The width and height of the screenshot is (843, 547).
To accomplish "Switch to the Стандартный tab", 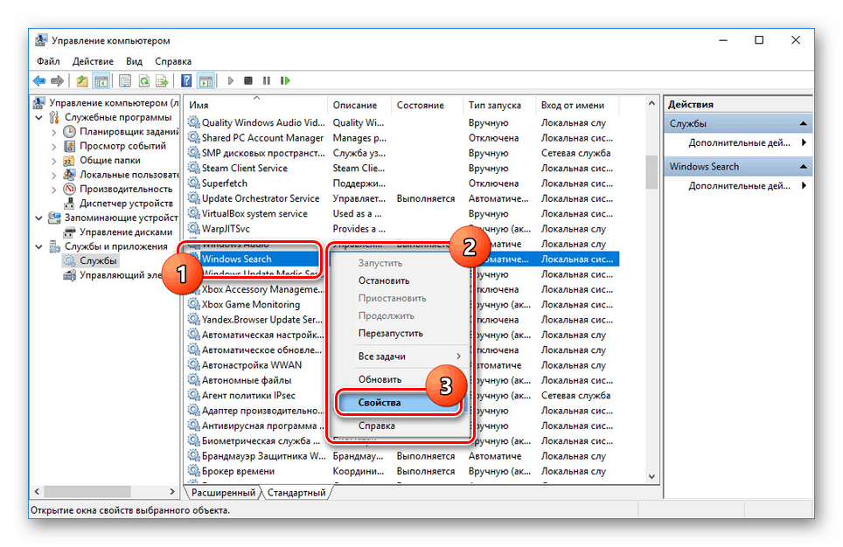I will (296, 493).
